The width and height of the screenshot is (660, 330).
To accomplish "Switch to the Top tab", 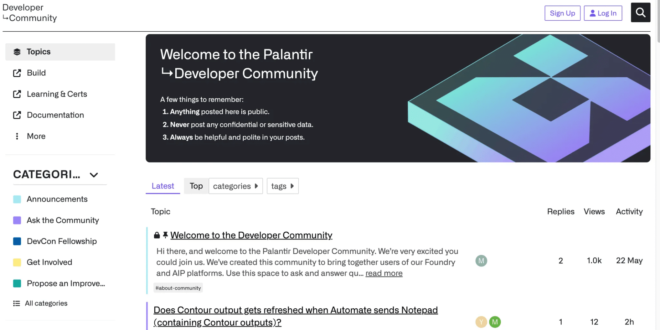I will click(x=196, y=186).
